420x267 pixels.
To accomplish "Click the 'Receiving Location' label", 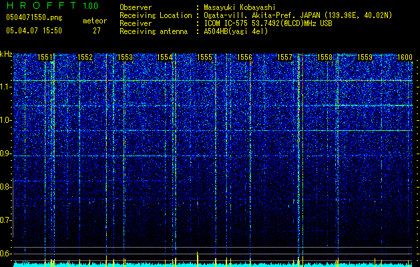I will [x=156, y=15].
